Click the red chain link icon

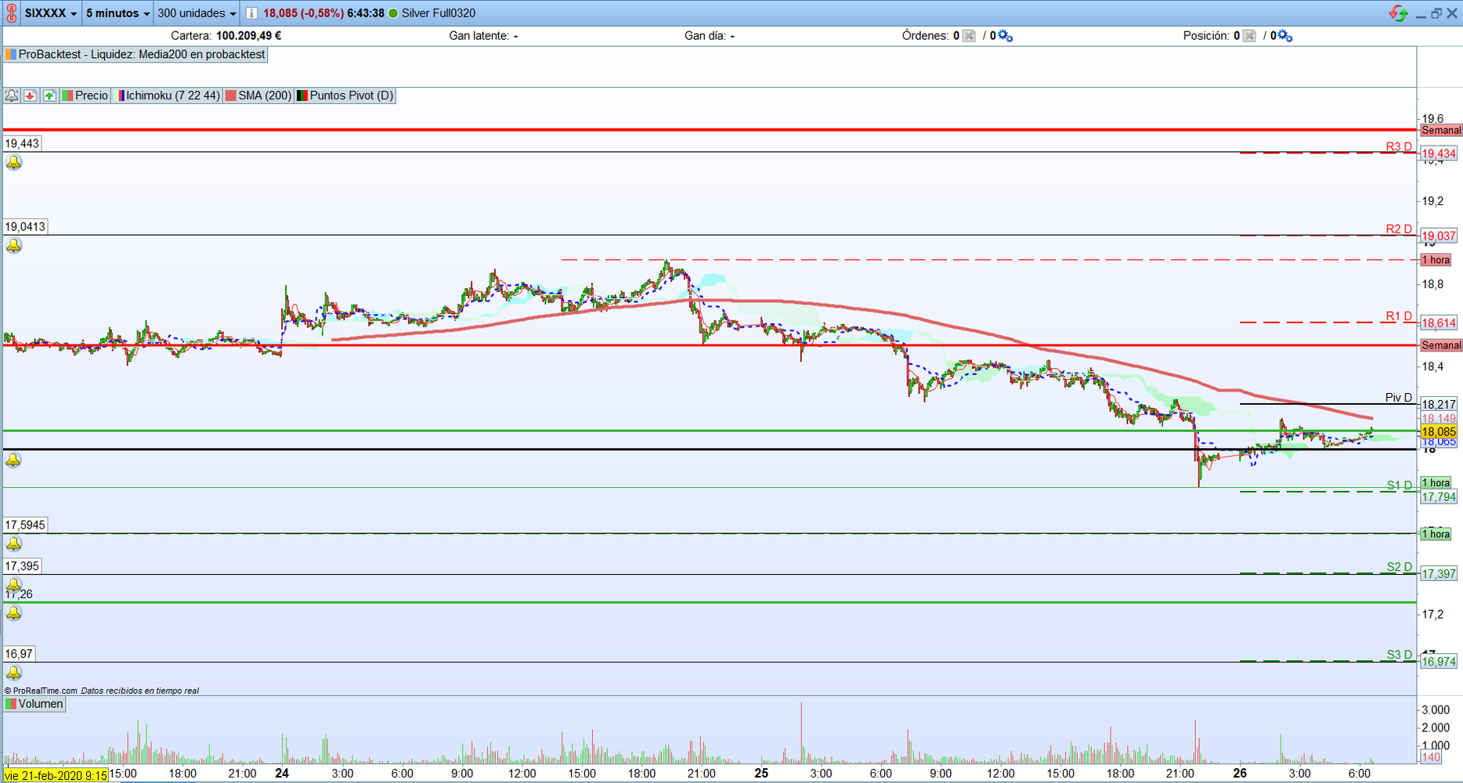(11, 13)
